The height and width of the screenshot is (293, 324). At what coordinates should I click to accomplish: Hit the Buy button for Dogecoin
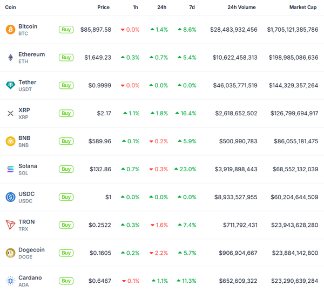66,253
